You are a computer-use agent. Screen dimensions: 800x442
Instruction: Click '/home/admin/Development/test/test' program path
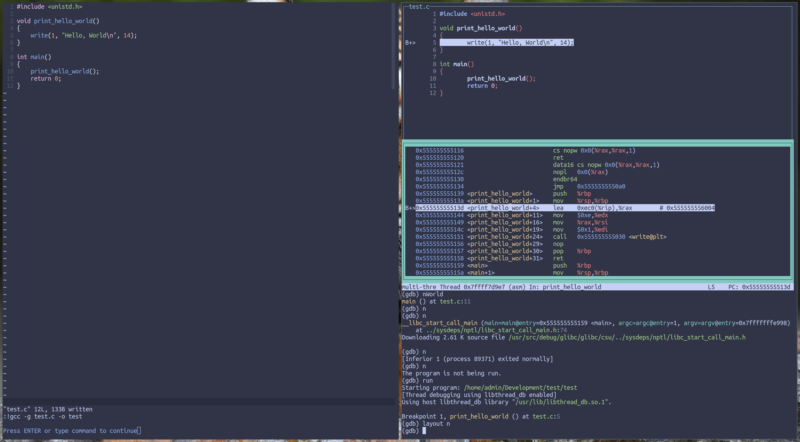[520, 388]
